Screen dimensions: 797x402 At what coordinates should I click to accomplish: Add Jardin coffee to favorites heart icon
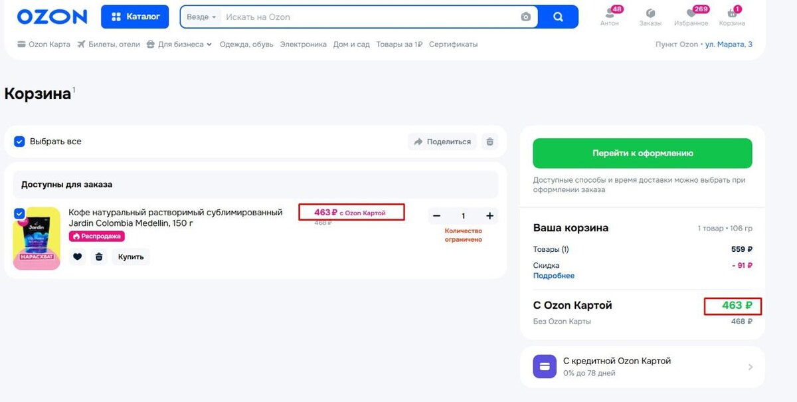tap(78, 256)
